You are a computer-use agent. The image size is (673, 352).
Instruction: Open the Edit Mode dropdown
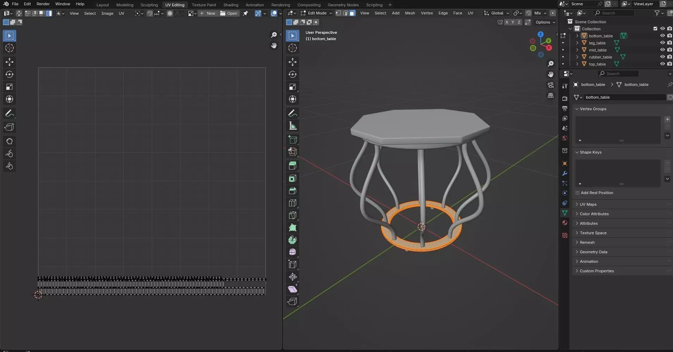pos(316,13)
